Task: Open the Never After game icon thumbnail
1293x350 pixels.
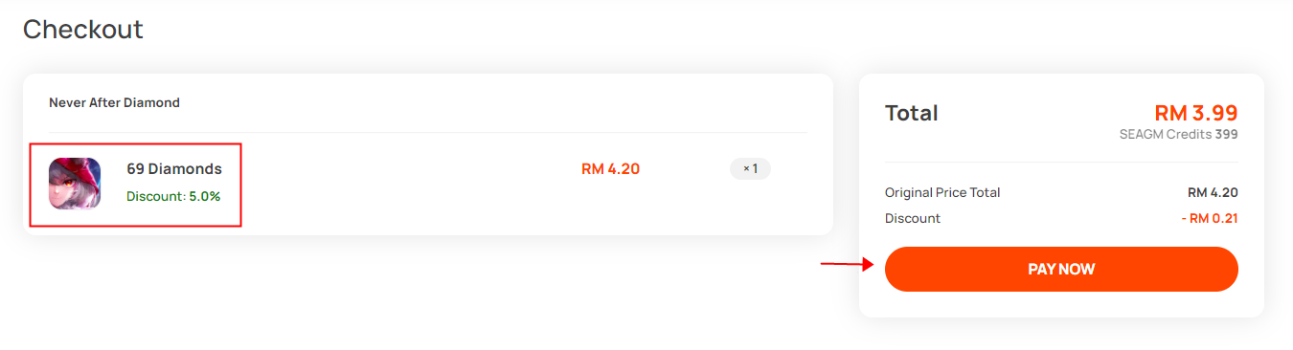Action: (75, 184)
